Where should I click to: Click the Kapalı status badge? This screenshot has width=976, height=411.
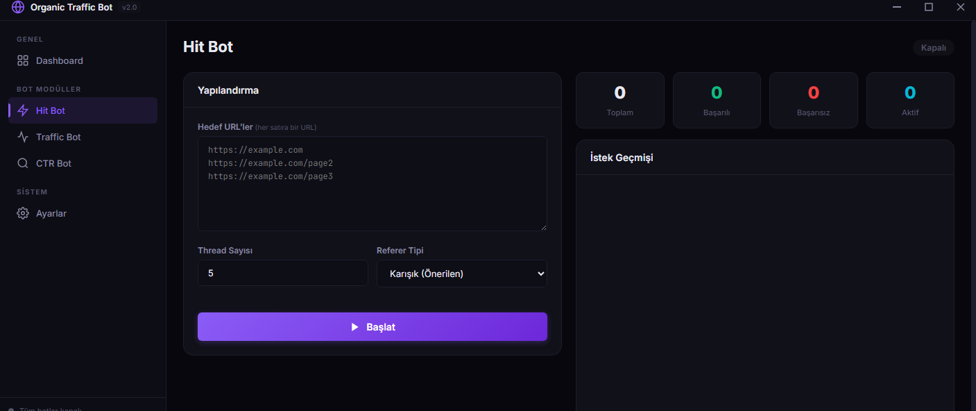pos(934,48)
